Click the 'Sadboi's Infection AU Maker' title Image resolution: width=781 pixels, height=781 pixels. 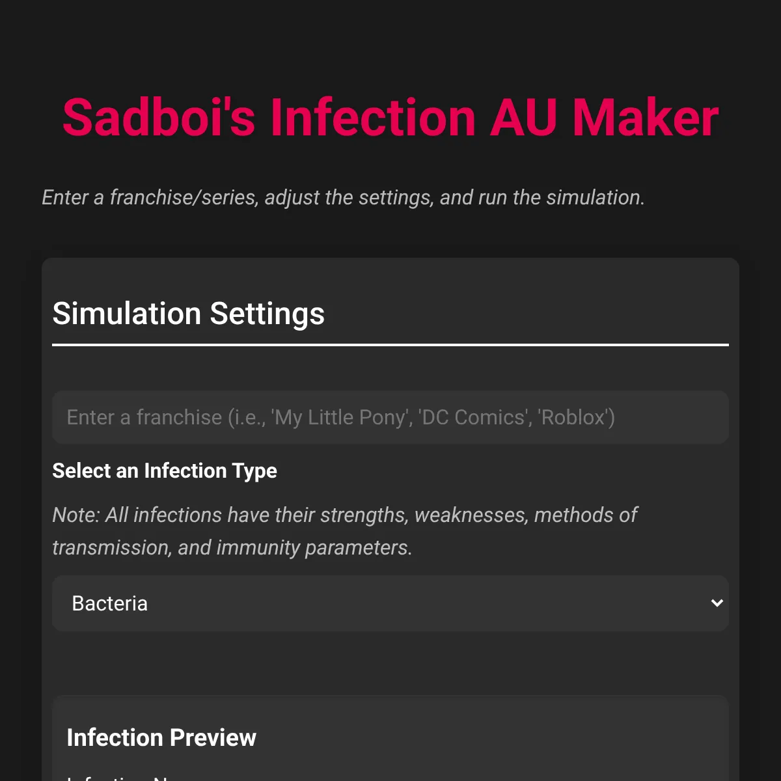click(390, 118)
